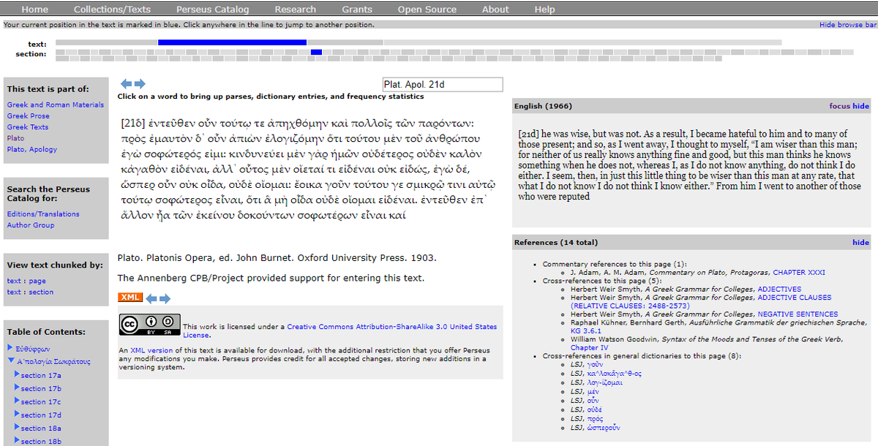Open section 18a in Table of Contents
Viewport: 878px width, 446px height.
pos(41,428)
